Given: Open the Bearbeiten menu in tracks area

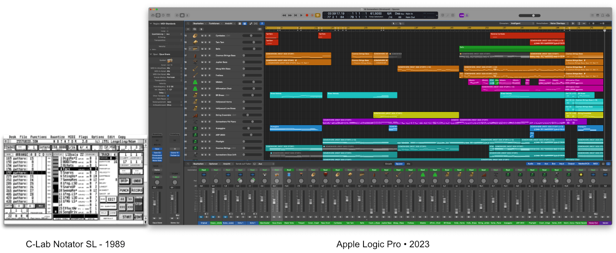Looking at the screenshot, I should 200,23.
